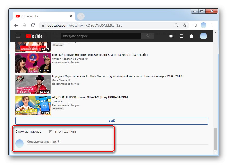Open thumbnail of Города и Страны video
228x165 pixels.
33,84
